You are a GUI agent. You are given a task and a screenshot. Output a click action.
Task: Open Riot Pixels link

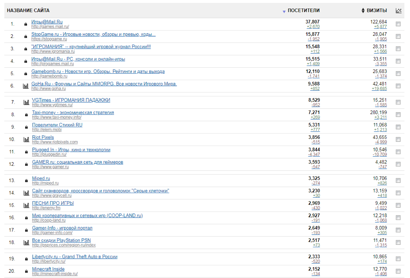43,137
